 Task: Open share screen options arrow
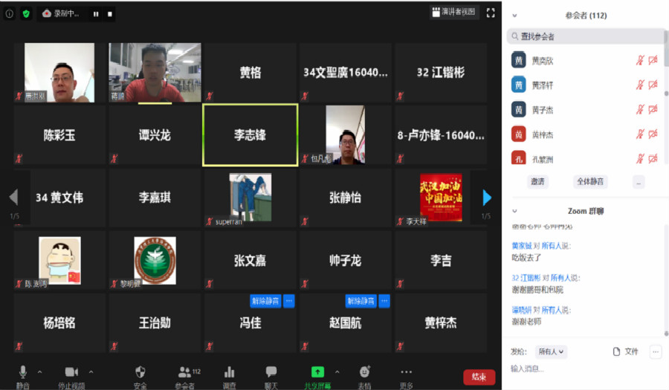pyautogui.click(x=337, y=372)
